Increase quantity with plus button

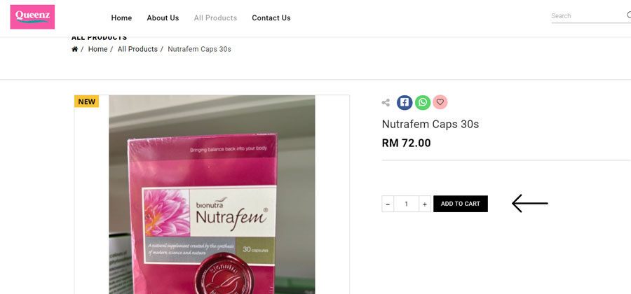(x=425, y=204)
